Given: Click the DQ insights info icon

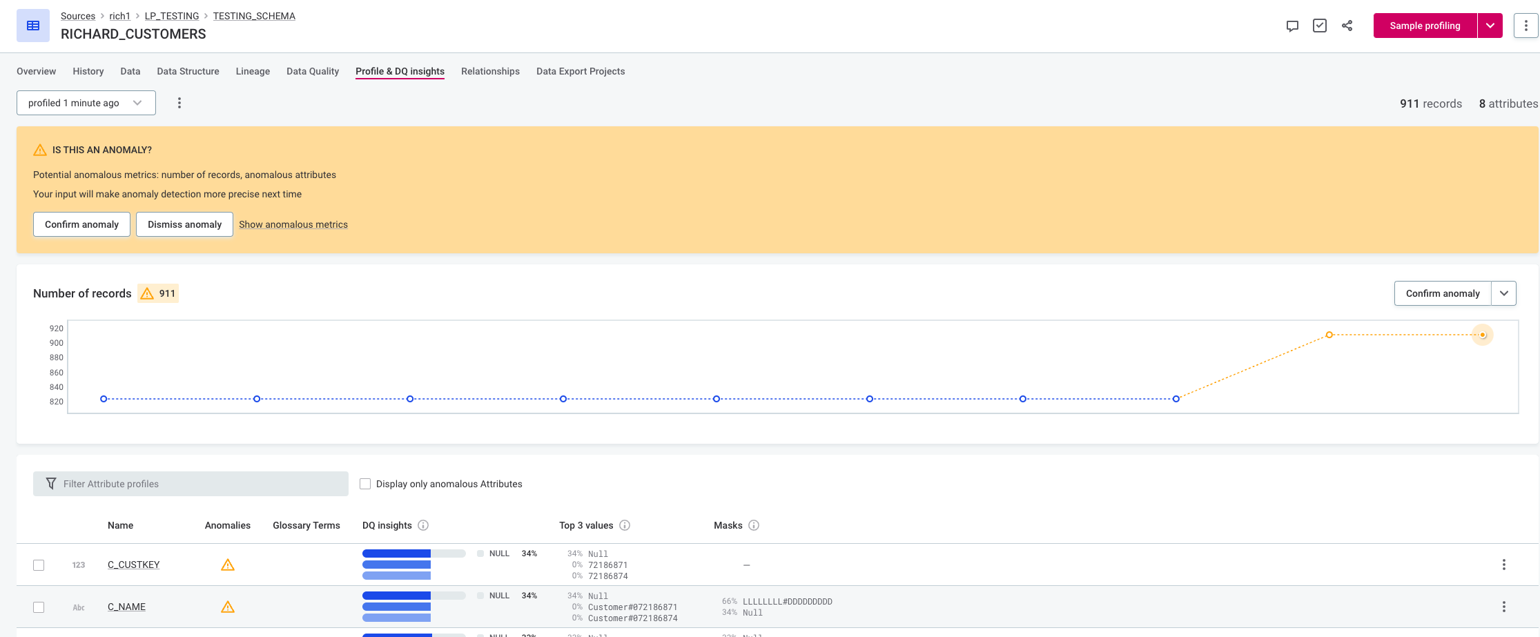Looking at the screenshot, I should [x=423, y=525].
